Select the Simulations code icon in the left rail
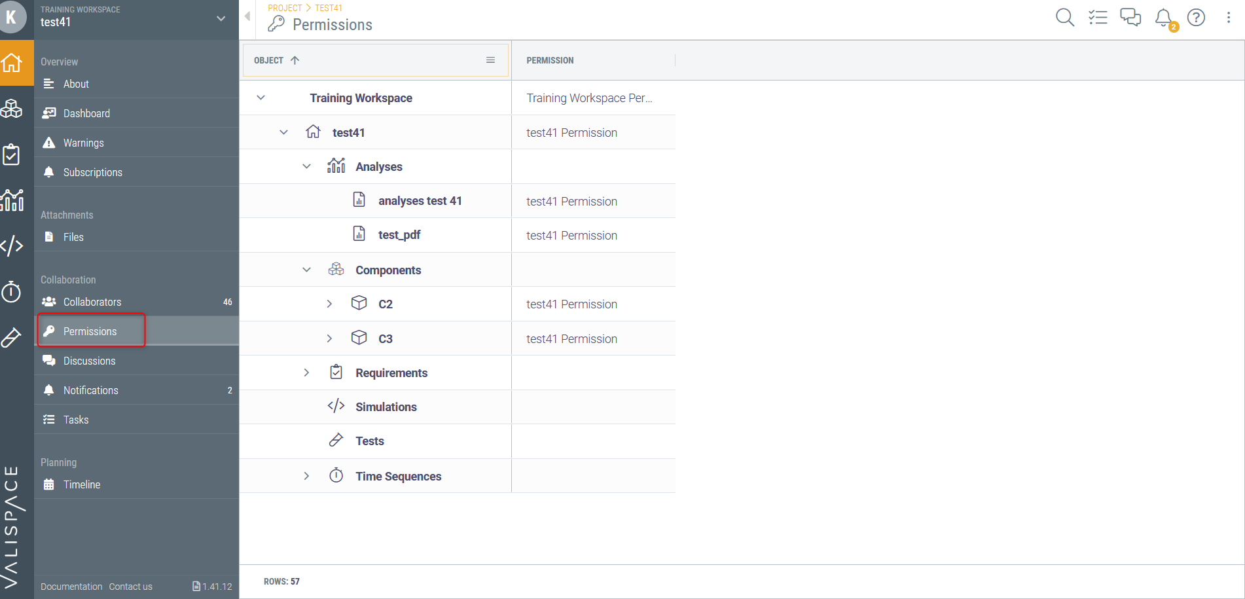This screenshot has height=599, width=1245. 12,245
